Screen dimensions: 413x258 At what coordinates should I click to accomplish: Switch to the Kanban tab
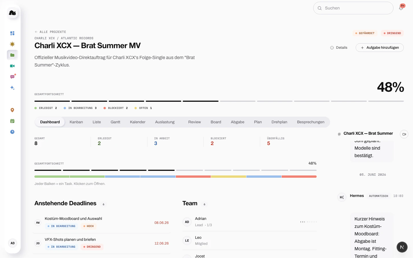pyautogui.click(x=76, y=122)
